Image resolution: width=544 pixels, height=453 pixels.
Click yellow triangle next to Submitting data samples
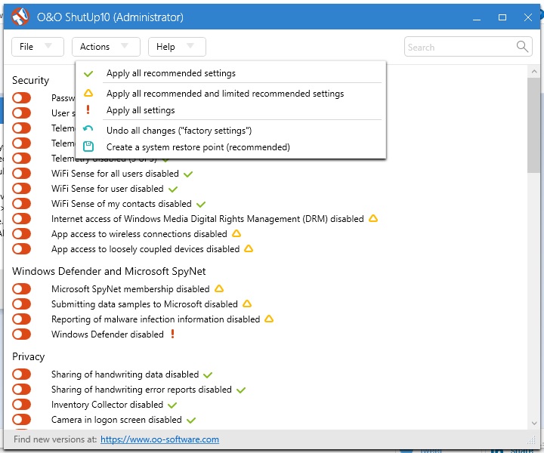click(x=247, y=304)
